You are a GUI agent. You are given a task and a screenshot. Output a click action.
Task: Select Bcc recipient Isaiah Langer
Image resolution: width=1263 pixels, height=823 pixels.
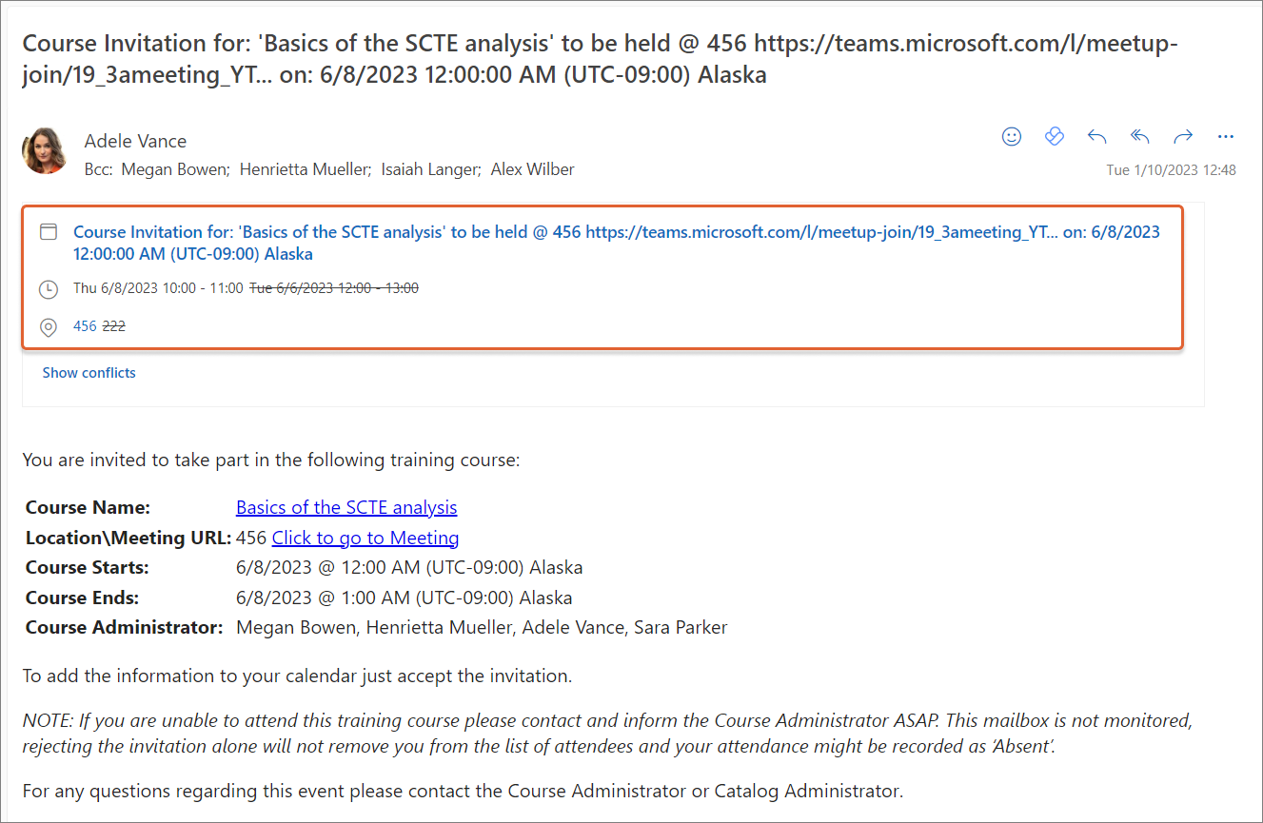(428, 169)
